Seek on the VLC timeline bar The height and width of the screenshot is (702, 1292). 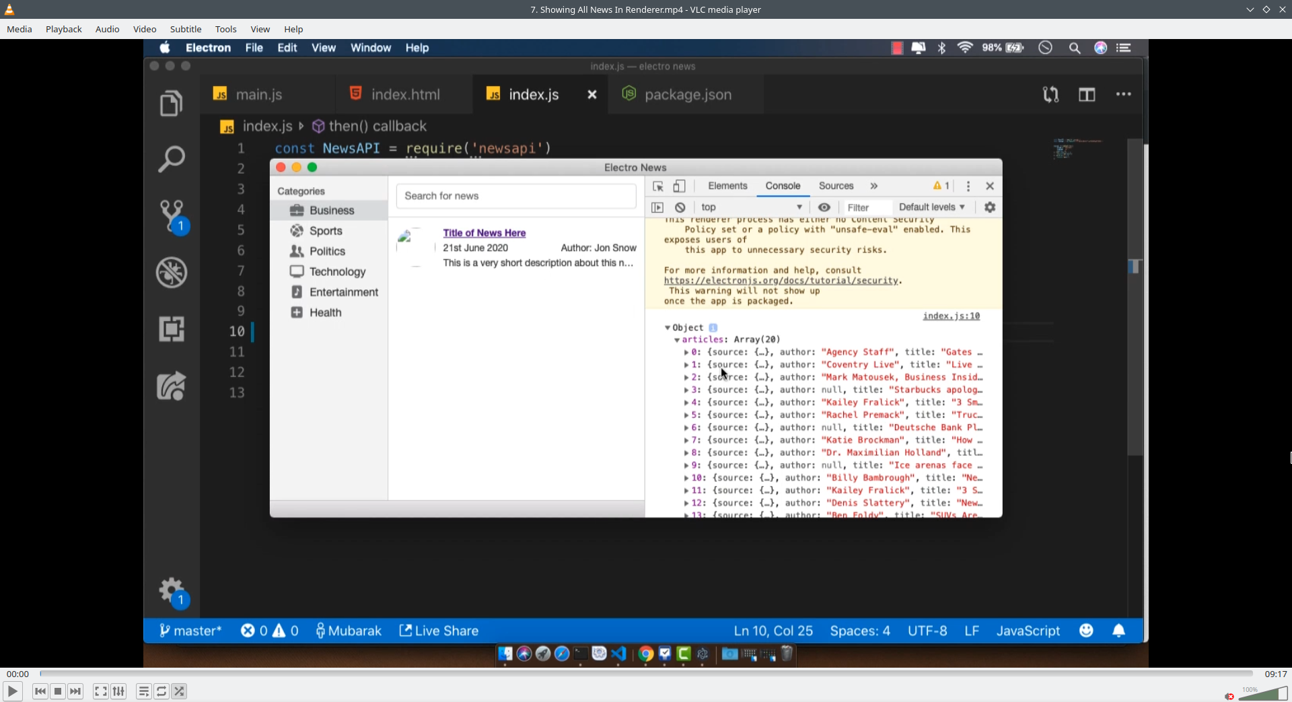coord(646,673)
